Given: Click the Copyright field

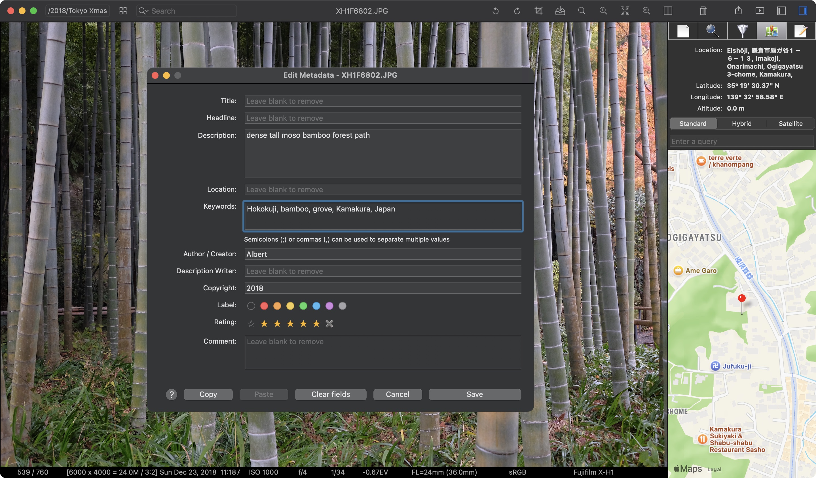Looking at the screenshot, I should point(383,288).
